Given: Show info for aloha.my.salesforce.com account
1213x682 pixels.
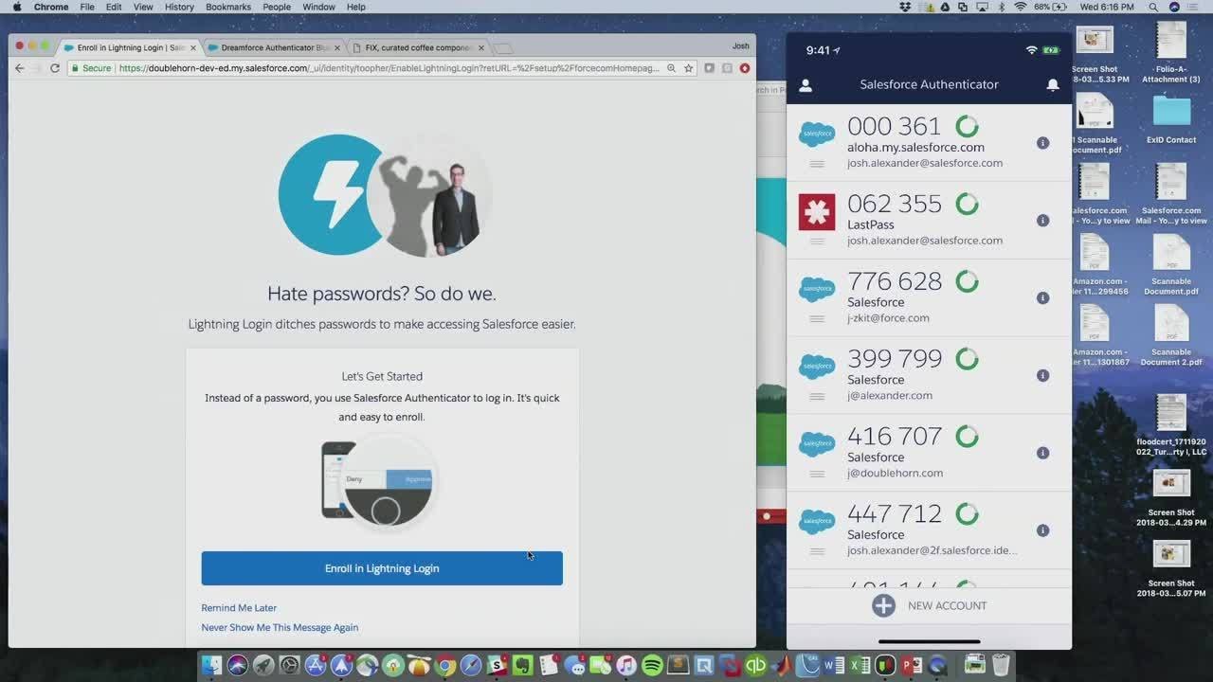Looking at the screenshot, I should 1042,143.
